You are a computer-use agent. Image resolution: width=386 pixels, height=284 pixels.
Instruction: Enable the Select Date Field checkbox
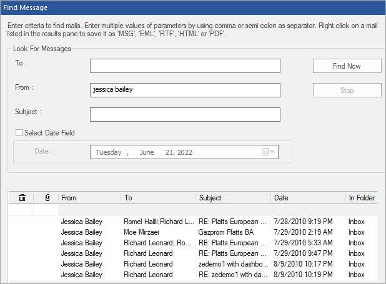19,132
